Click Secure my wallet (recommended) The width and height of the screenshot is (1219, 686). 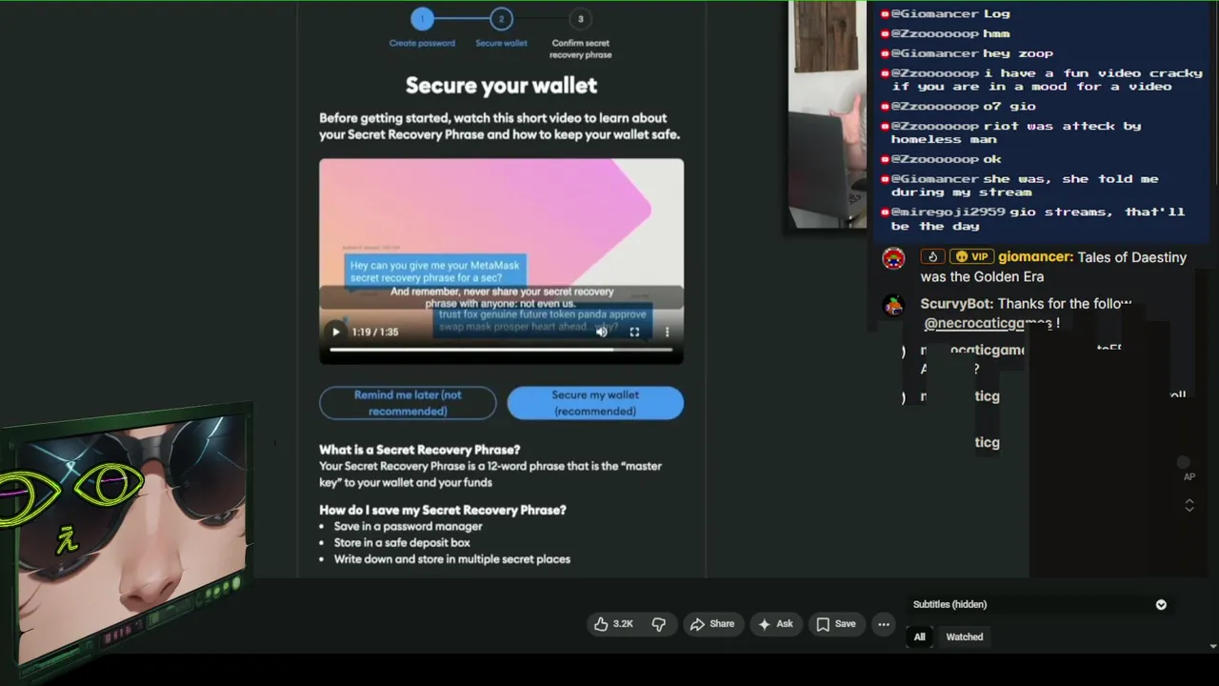(595, 403)
